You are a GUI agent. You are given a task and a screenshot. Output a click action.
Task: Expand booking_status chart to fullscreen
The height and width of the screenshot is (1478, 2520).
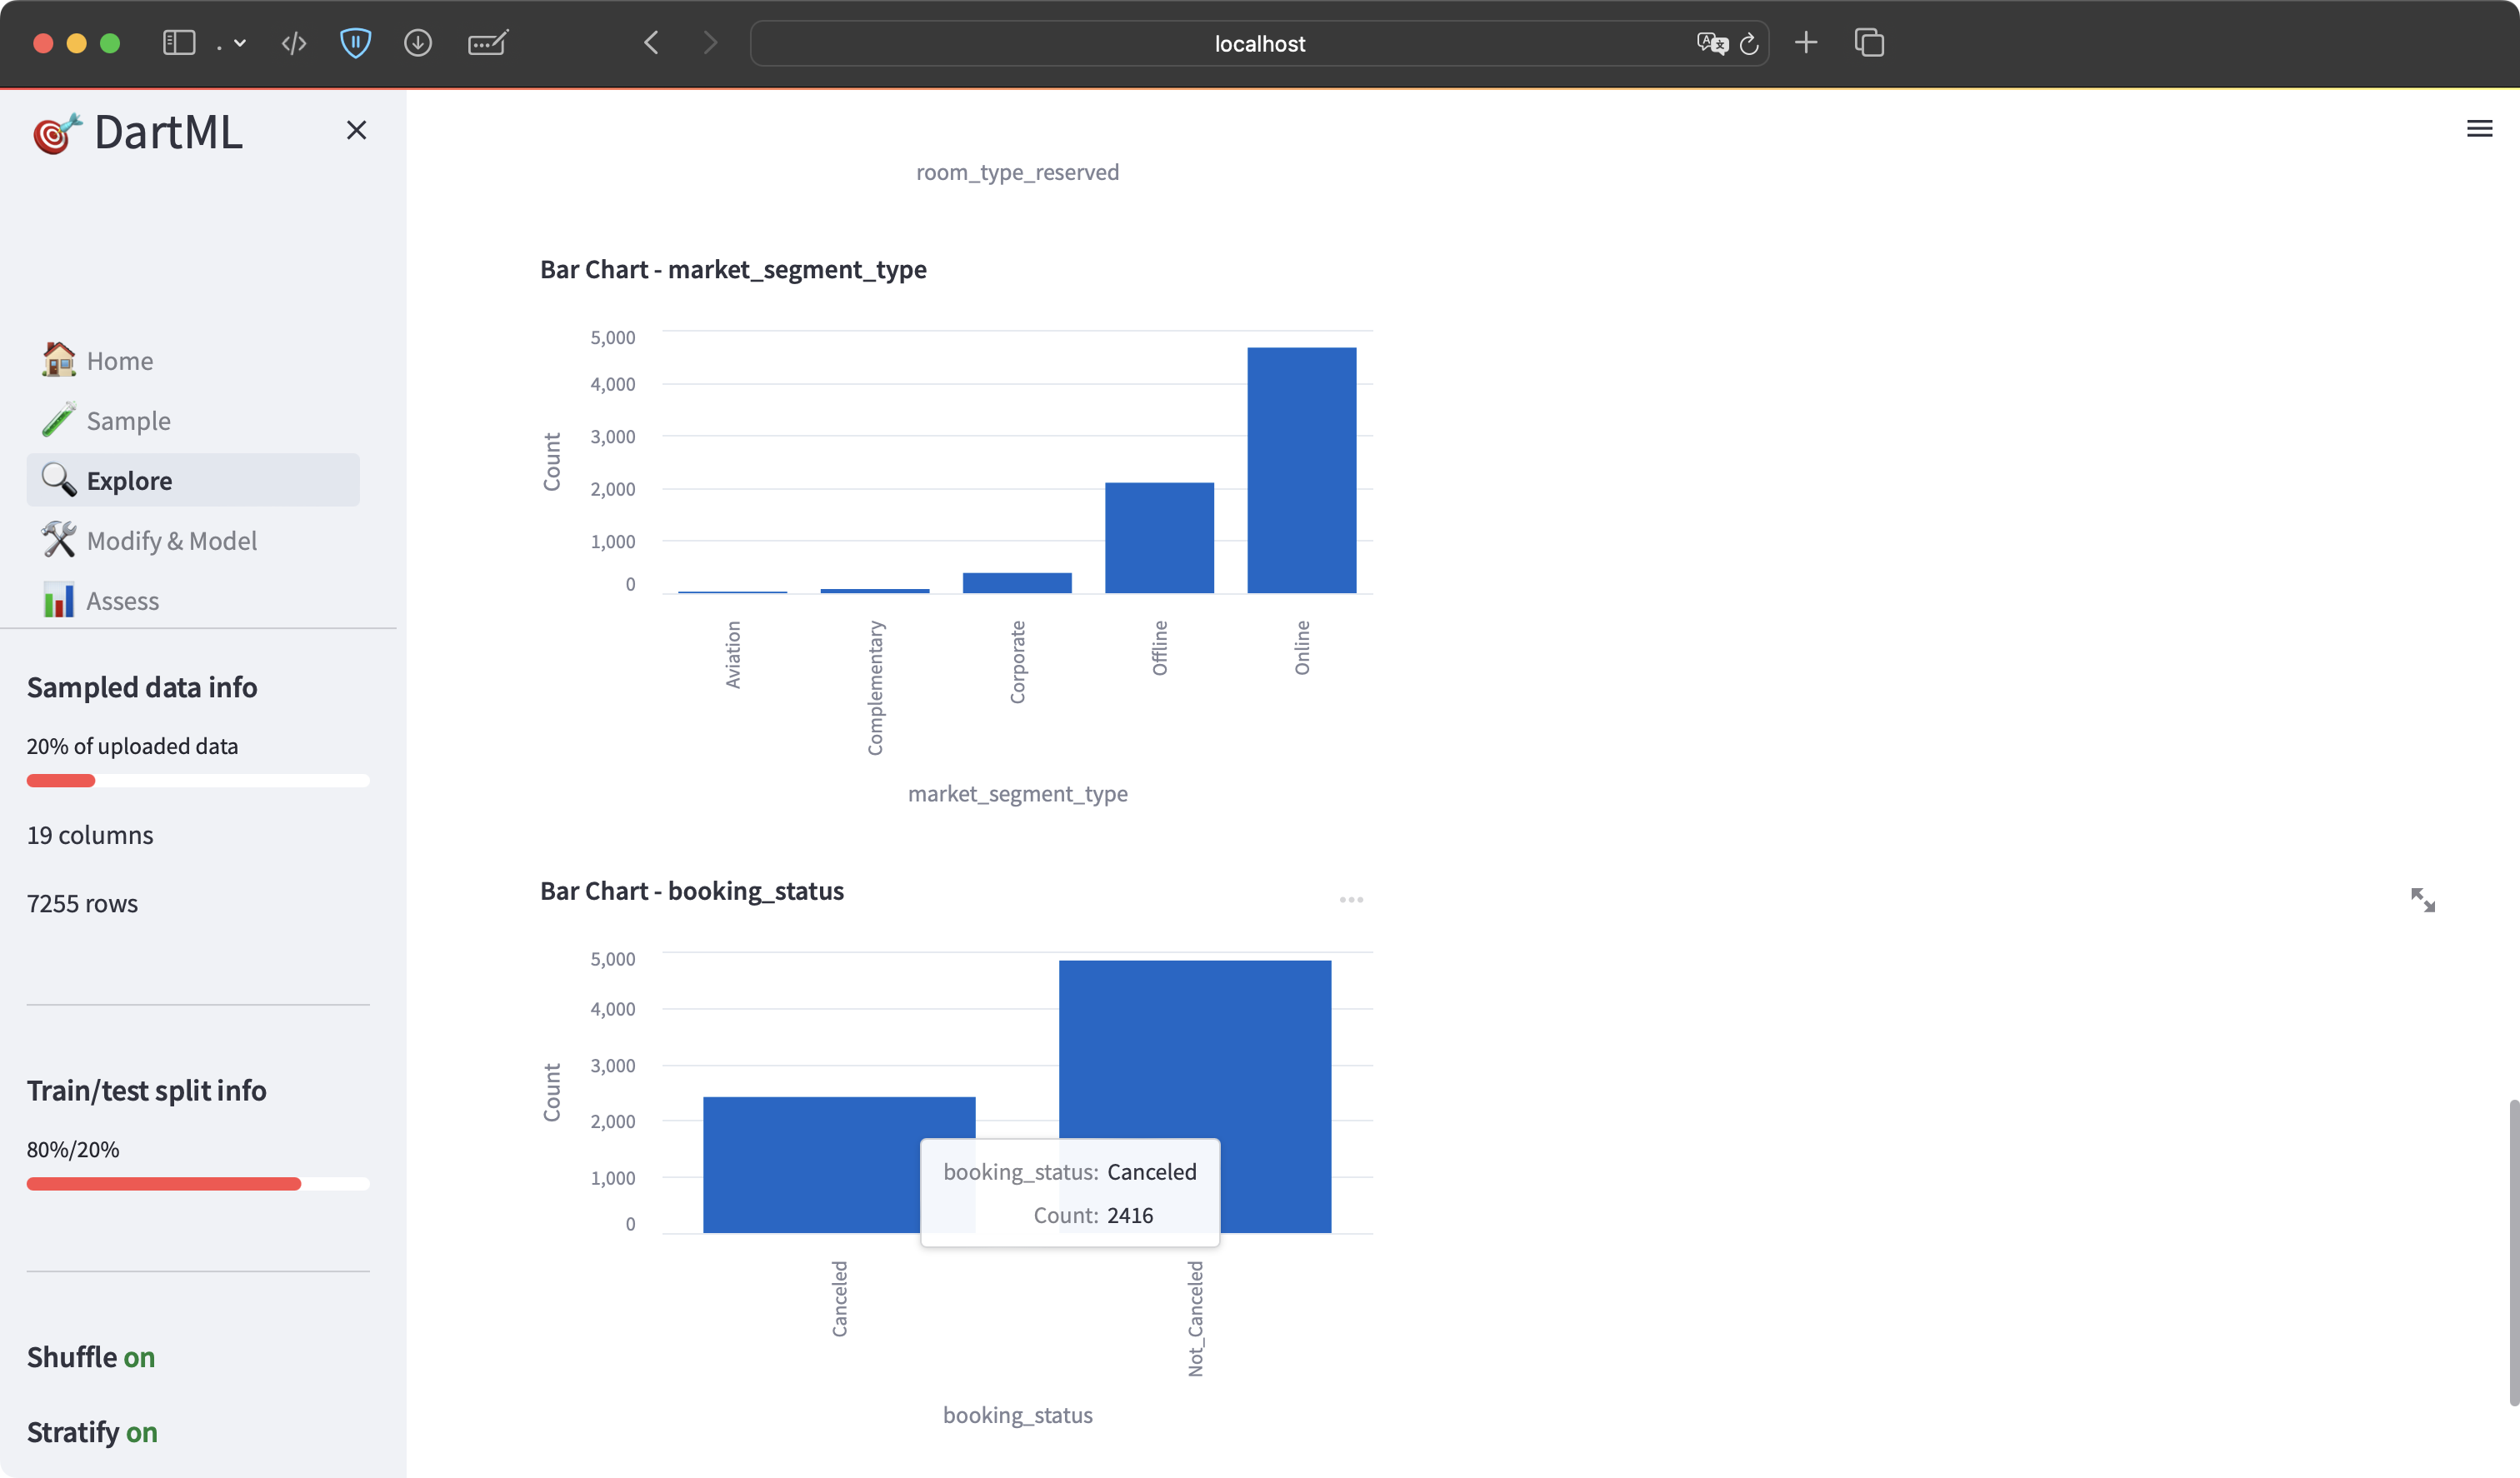pyautogui.click(x=2422, y=900)
